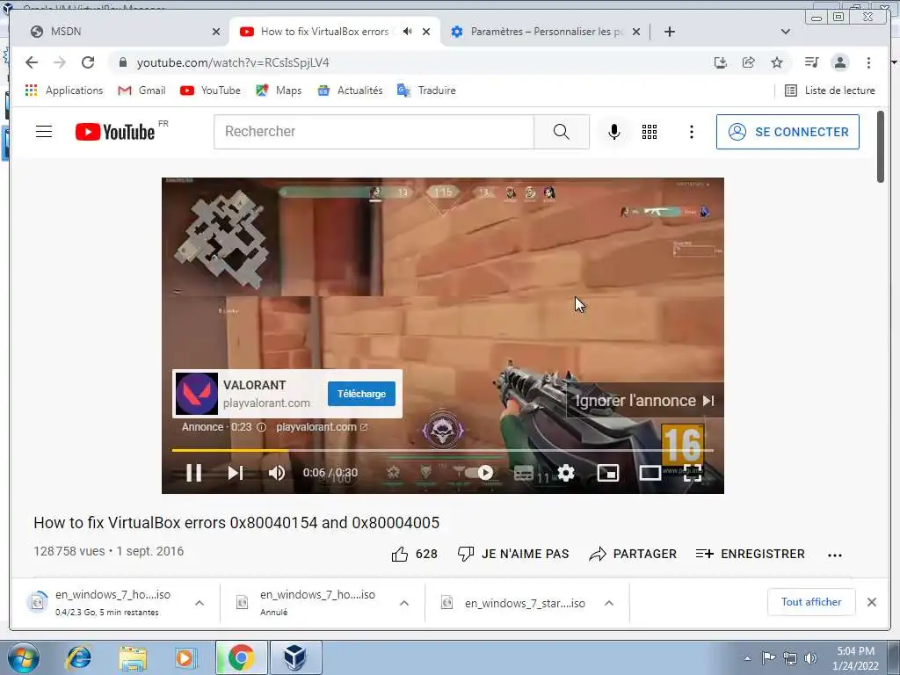Open Windows Start menu
The height and width of the screenshot is (675, 900).
[x=24, y=657]
